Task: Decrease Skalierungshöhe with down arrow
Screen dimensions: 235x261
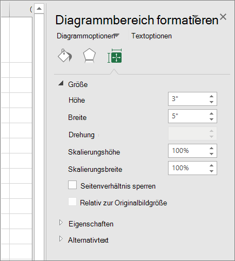Action: [x=212, y=154]
